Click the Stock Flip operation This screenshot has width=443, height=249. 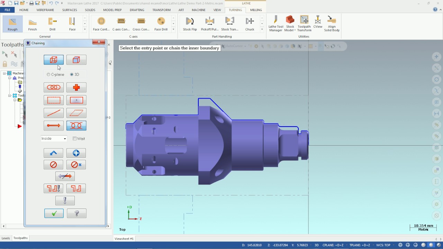click(x=190, y=24)
